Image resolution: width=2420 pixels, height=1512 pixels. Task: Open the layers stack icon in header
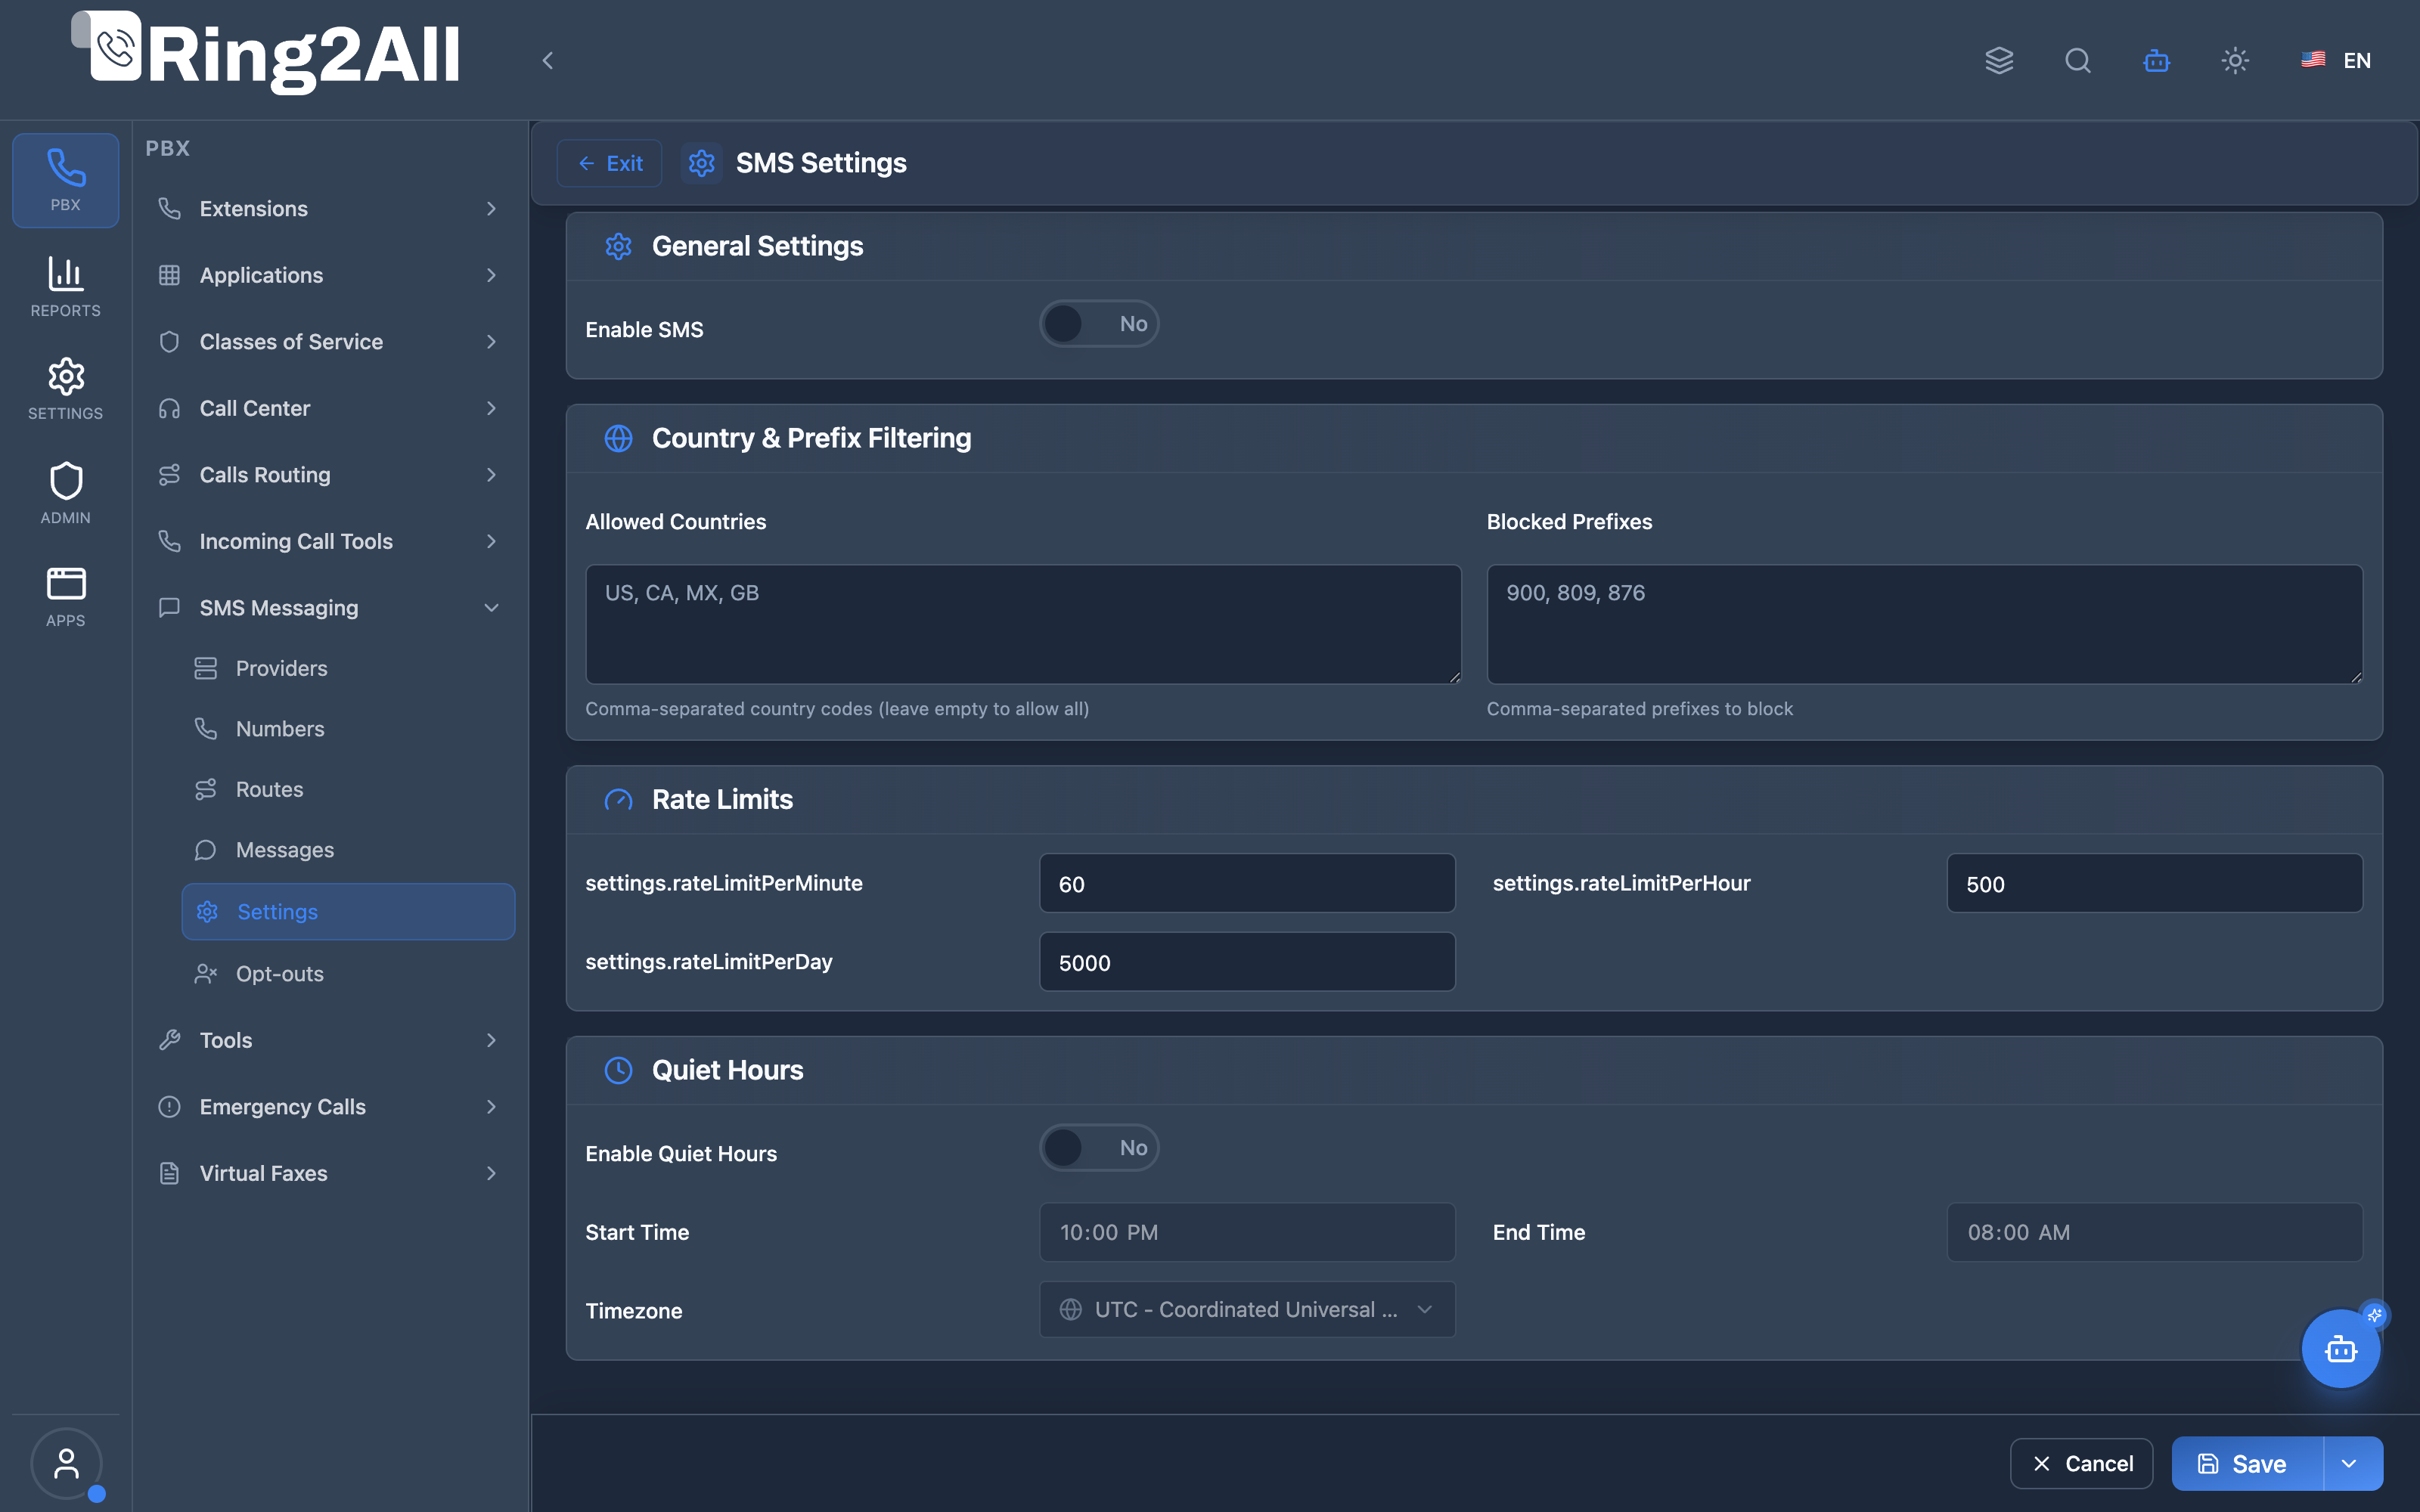(x=1999, y=60)
